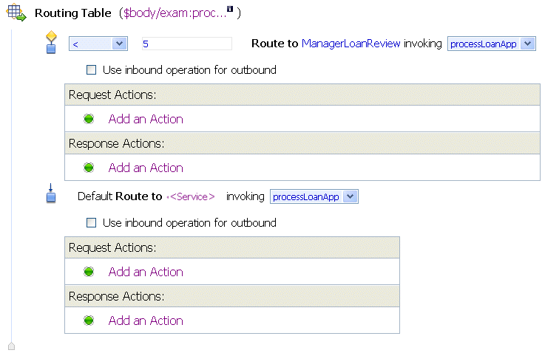Screen dimensions: 545x353
Task: Enable inbound operation for ManagerLoanReview route
Action: (x=92, y=70)
